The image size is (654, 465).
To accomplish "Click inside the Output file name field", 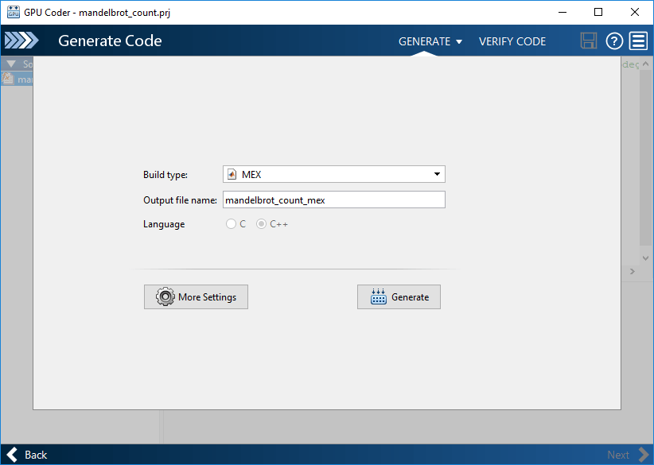I will pyautogui.click(x=333, y=199).
